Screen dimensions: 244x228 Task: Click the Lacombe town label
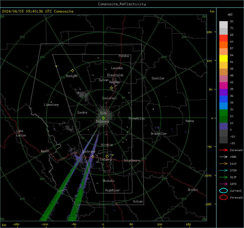click(x=117, y=68)
